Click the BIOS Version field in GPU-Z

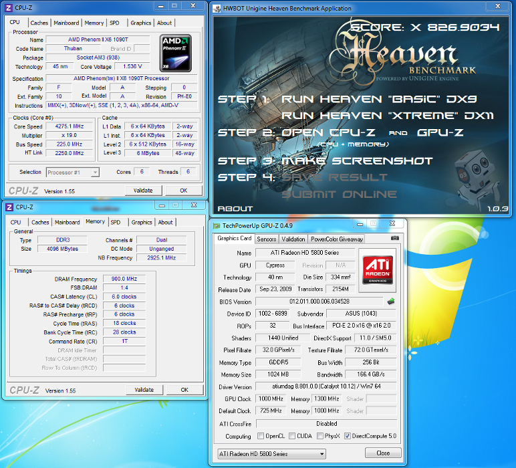pos(319,302)
